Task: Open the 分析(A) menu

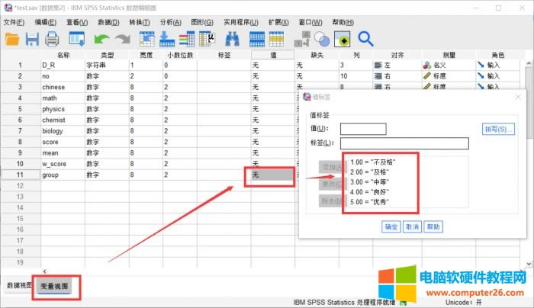Action: 171,22
